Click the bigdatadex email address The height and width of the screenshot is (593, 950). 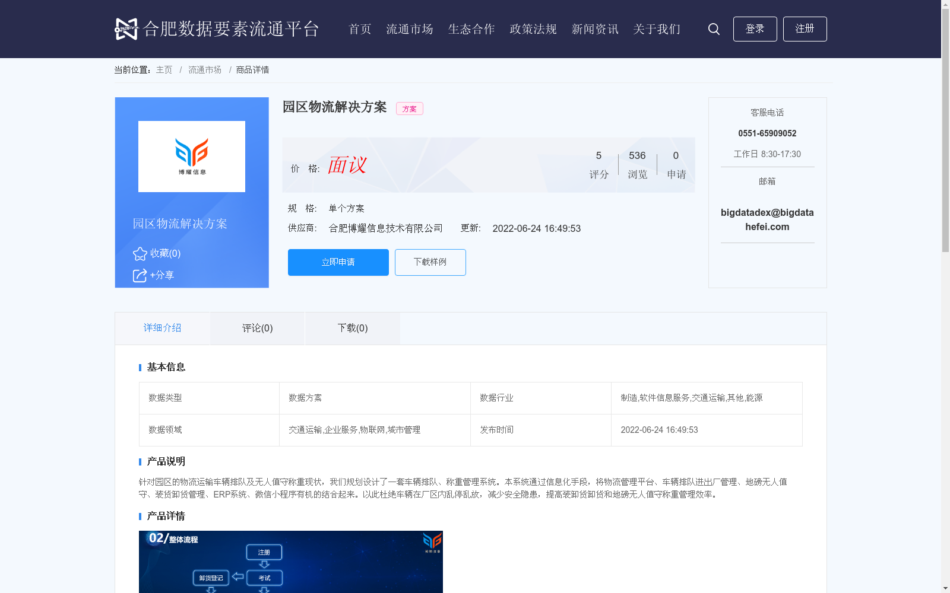tap(767, 219)
